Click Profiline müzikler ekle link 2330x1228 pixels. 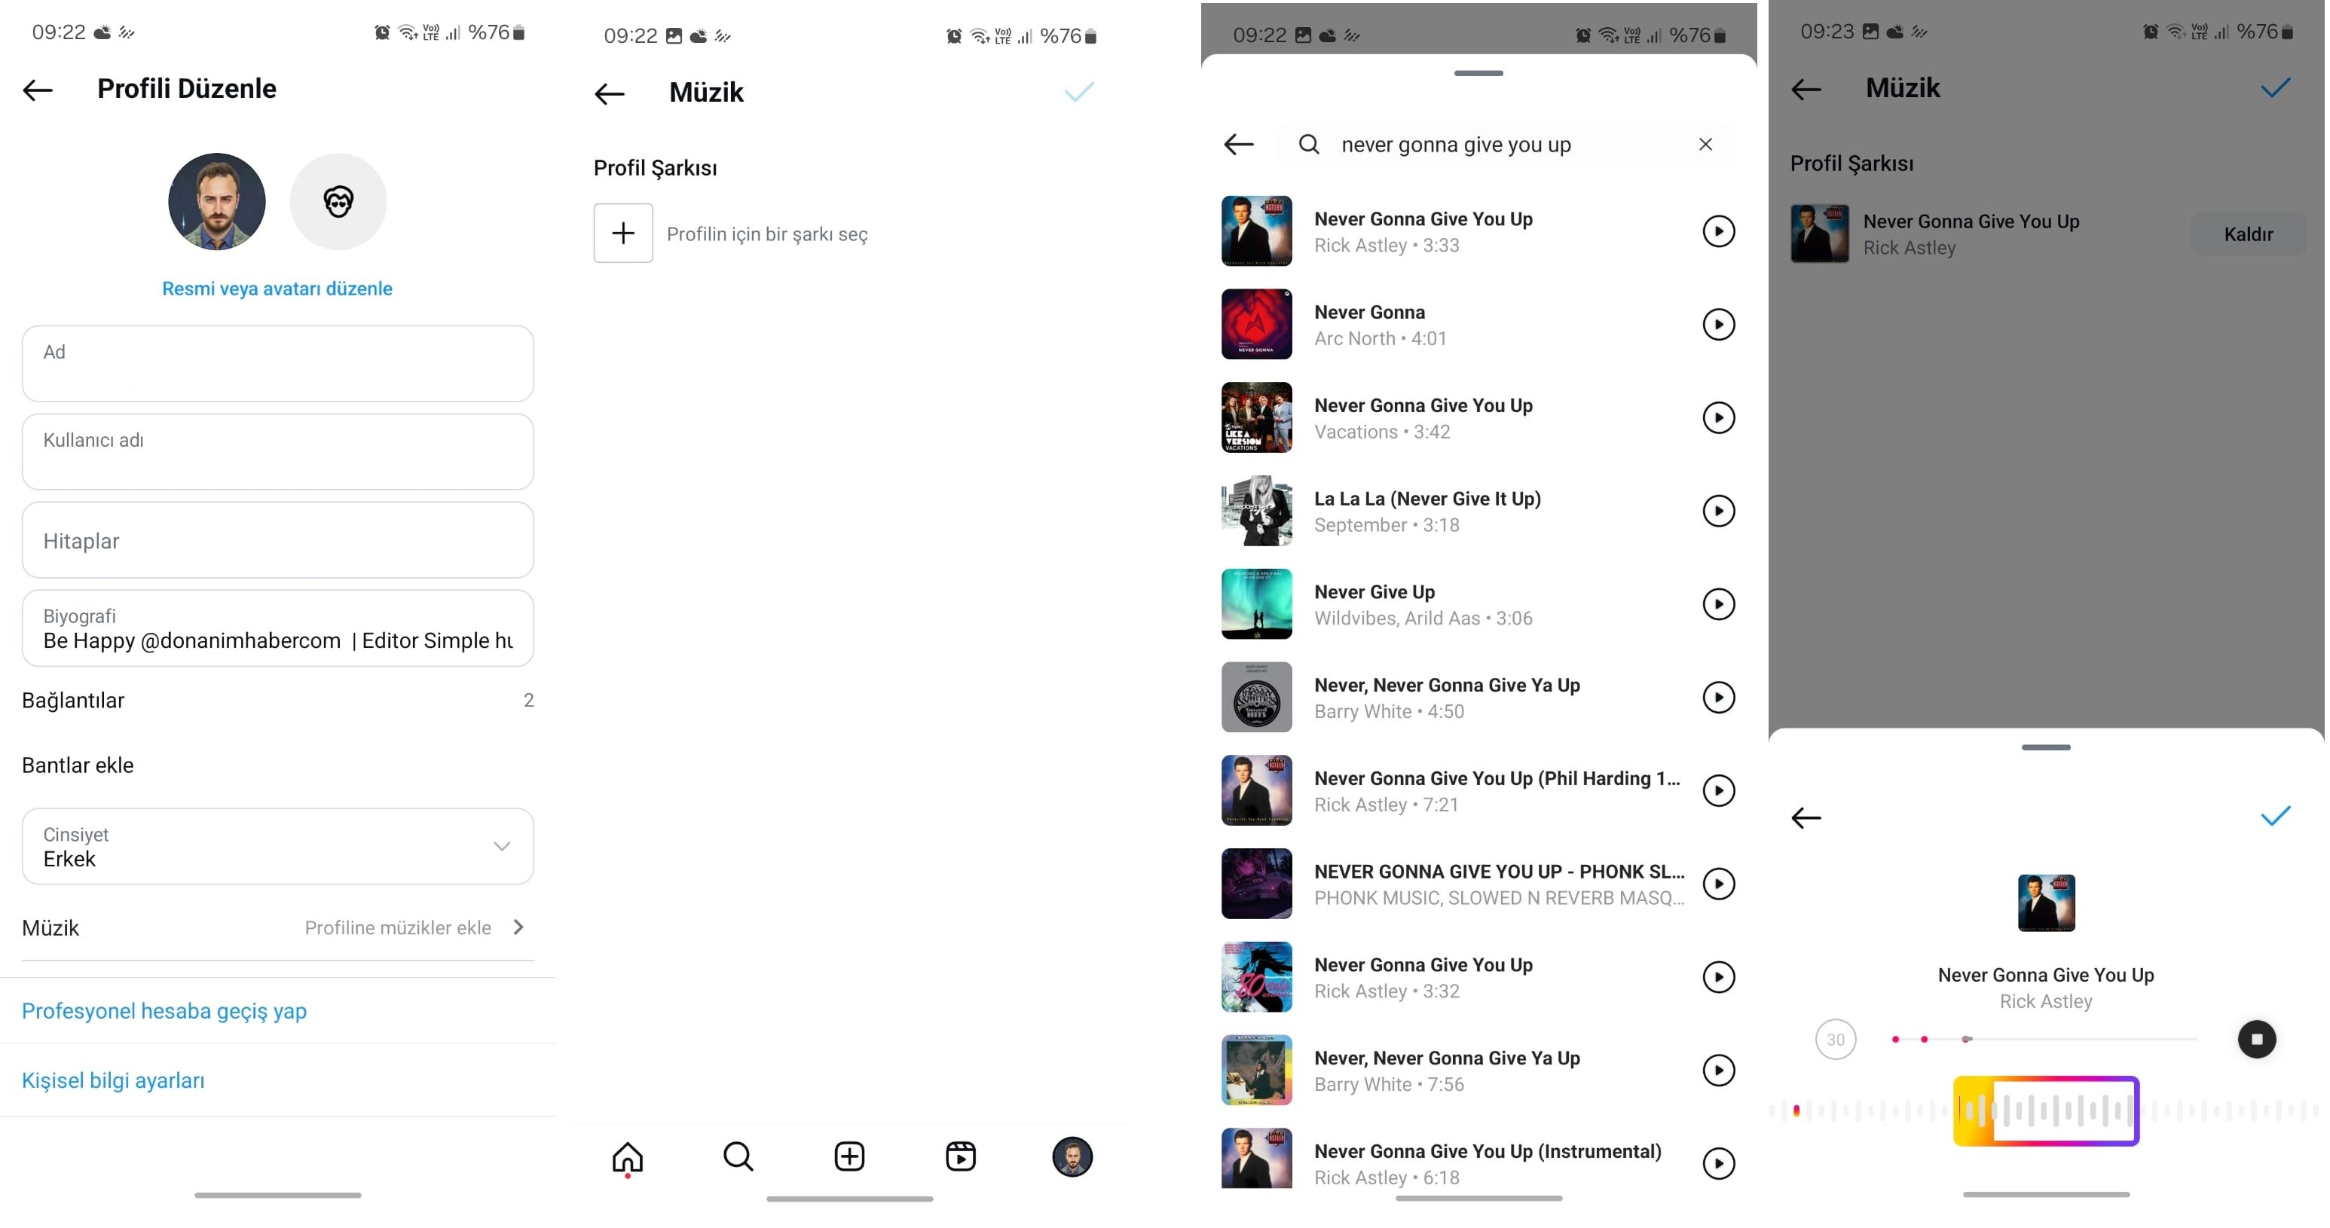click(x=399, y=926)
